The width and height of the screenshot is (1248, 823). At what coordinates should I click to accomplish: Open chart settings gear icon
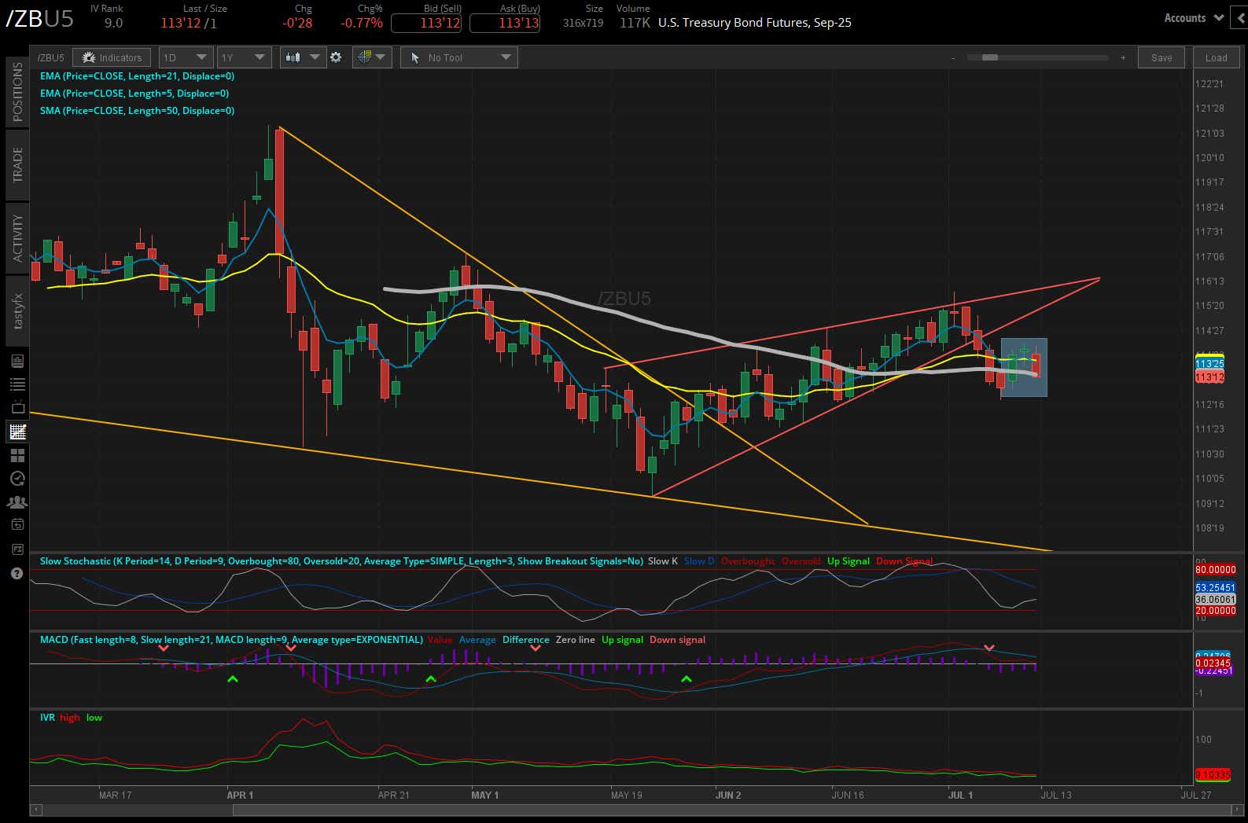click(336, 57)
